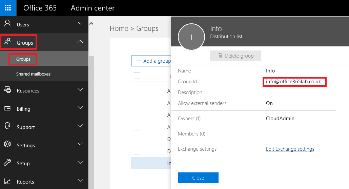Click the Resources printer icon in sidebar
Viewport: 349px width, 189px height.
click(x=7, y=89)
